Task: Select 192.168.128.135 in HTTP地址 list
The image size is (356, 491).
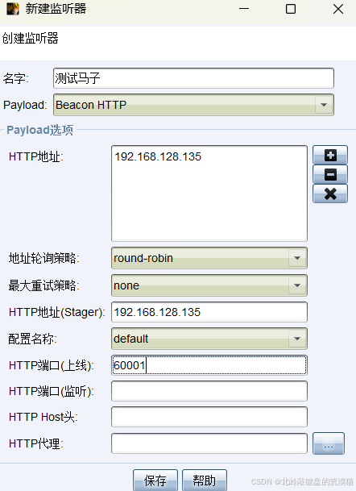Action: click(x=158, y=156)
